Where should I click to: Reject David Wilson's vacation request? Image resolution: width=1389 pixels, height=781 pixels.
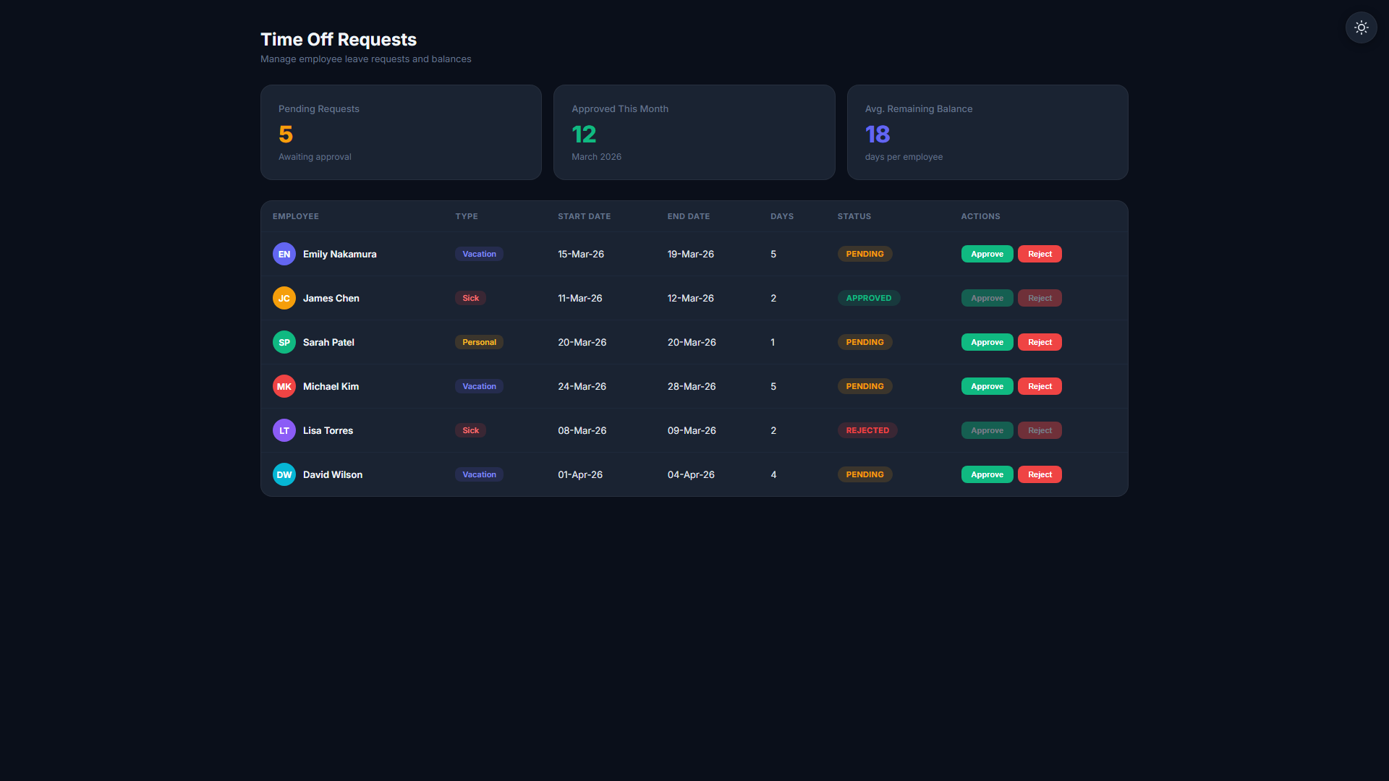point(1040,474)
